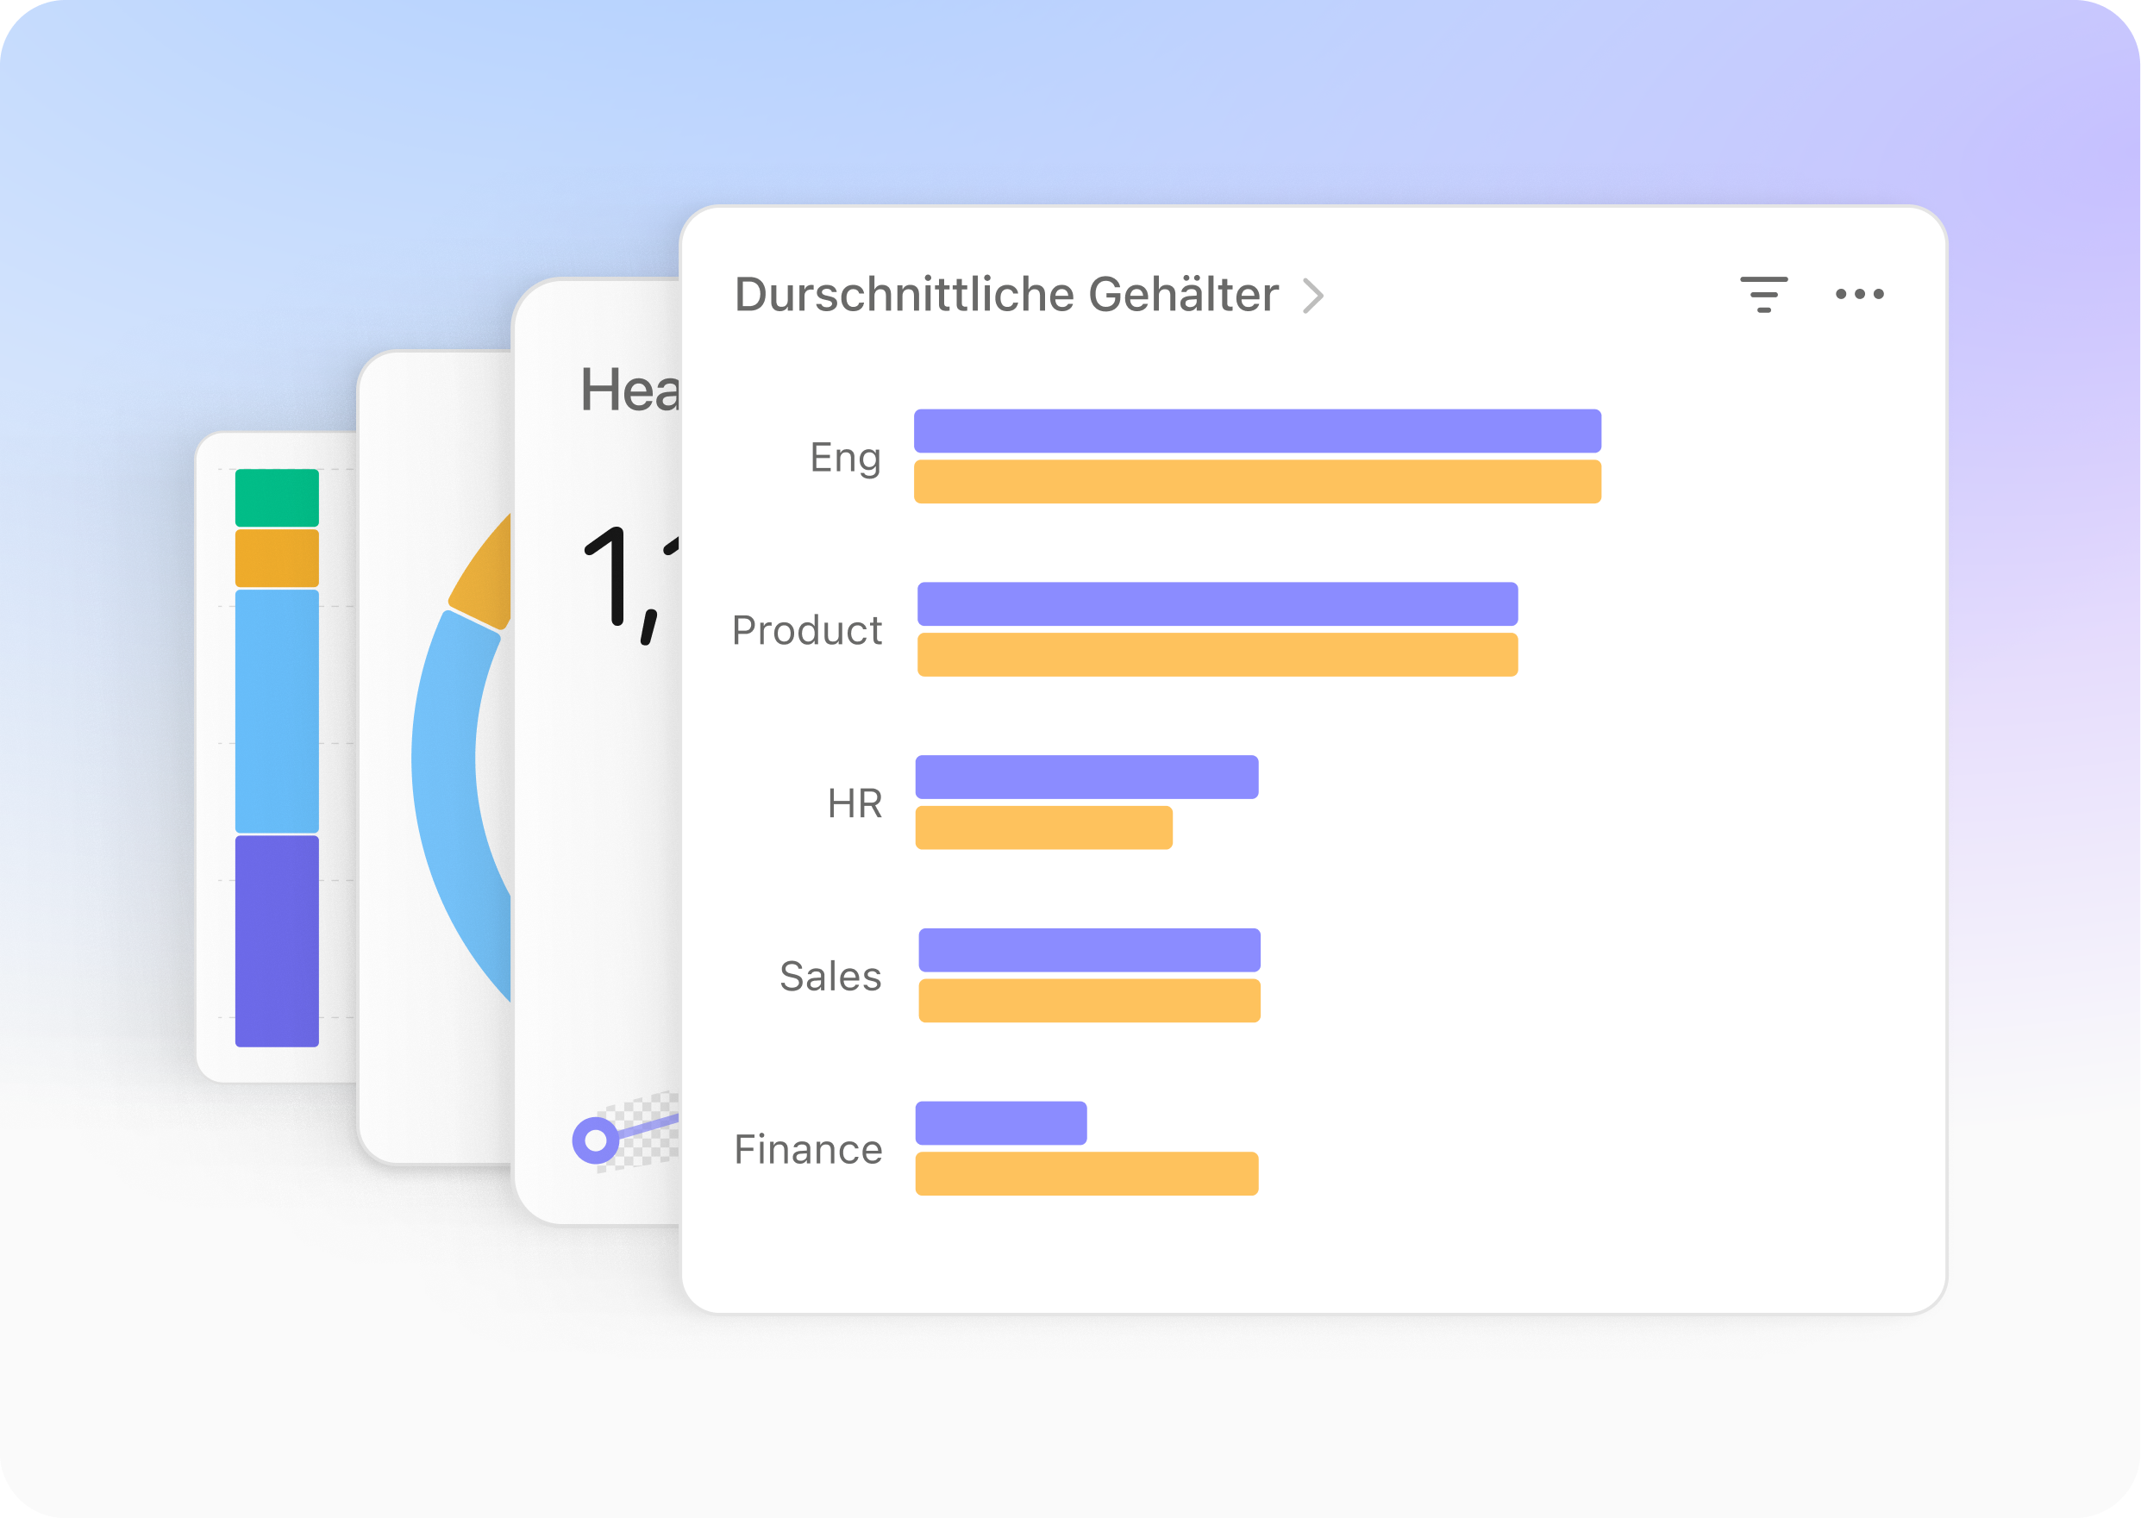Click the orange segment of stacked bar card
Image resolution: width=2141 pixels, height=1518 pixels.
pos(277,558)
